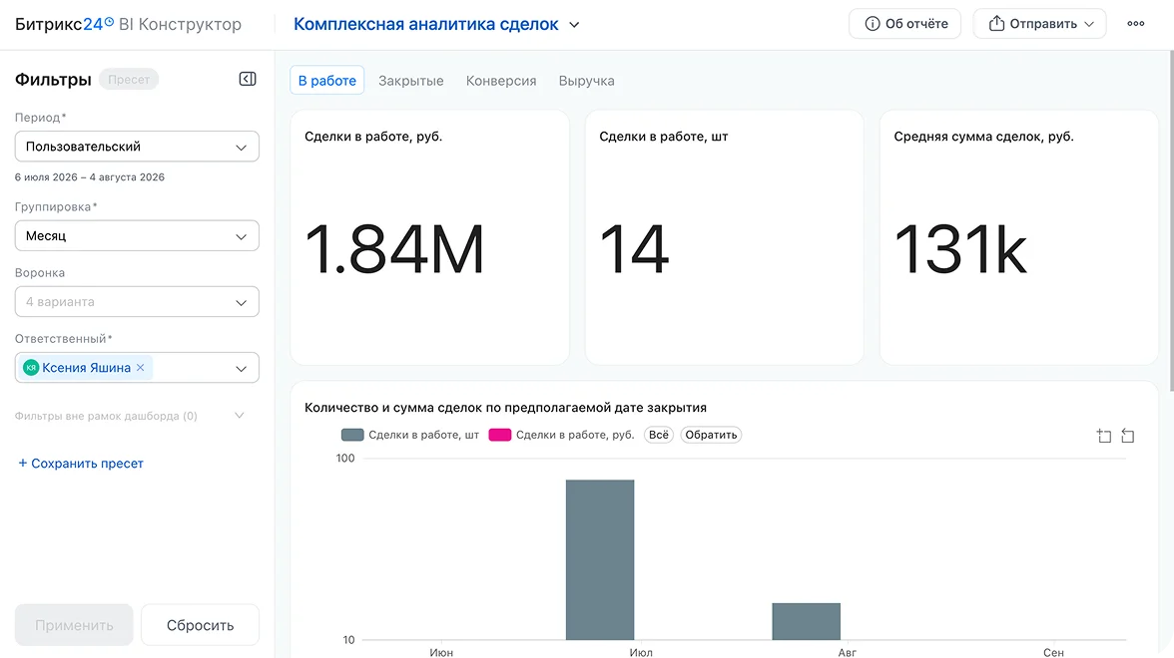Open the Ответственный dropdown arrow

(242, 369)
